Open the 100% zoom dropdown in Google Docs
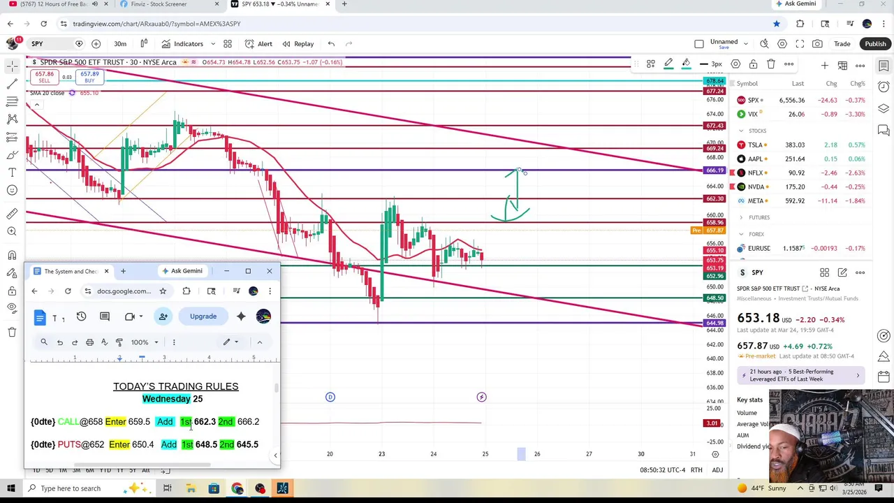894x503 pixels. [146, 342]
